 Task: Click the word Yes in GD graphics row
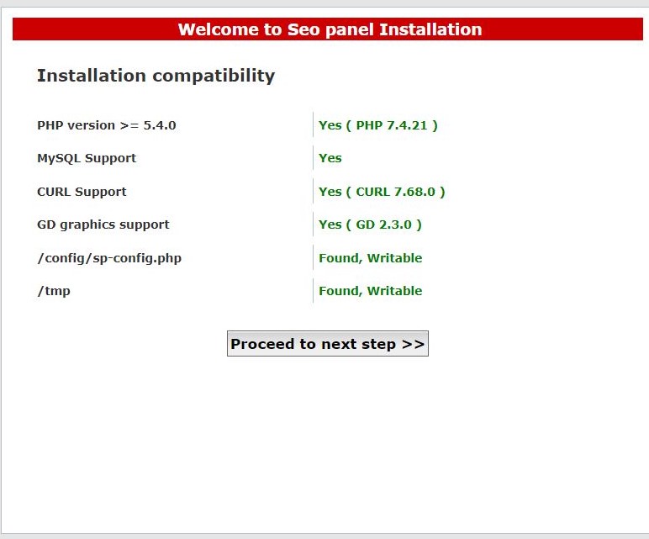[x=330, y=225]
